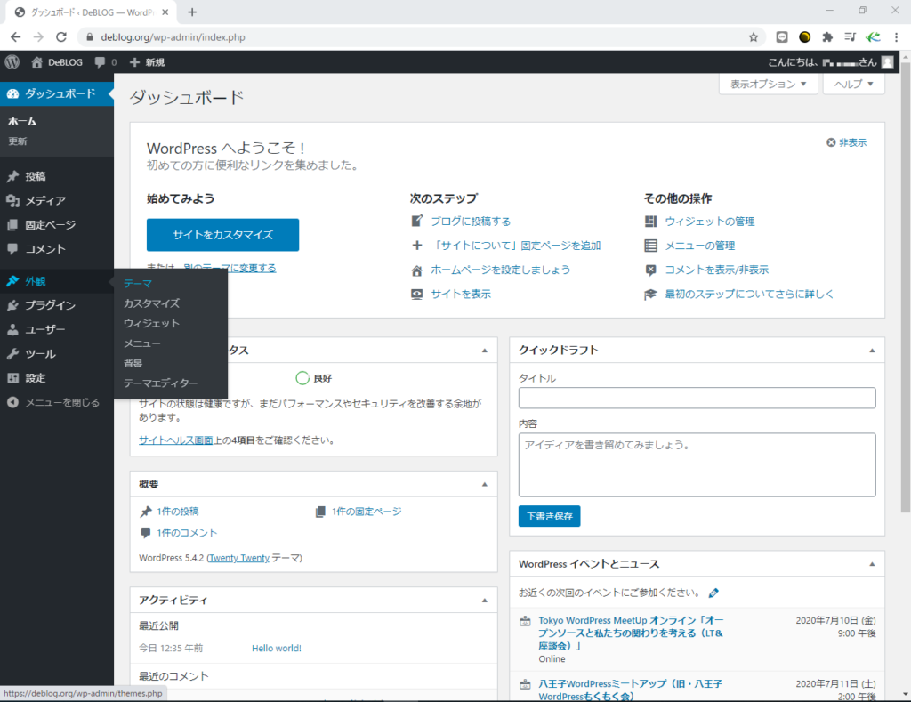The width and height of the screenshot is (911, 702).
Task: Collapse the 概要 panel
Action: click(485, 485)
